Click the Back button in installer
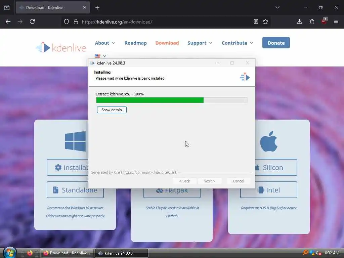The width and height of the screenshot is (344, 258). click(x=184, y=181)
